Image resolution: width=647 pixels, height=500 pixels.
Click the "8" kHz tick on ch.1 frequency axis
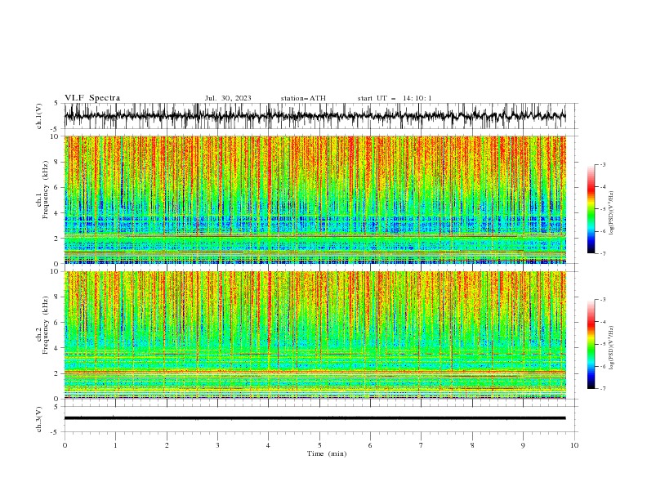click(57, 162)
